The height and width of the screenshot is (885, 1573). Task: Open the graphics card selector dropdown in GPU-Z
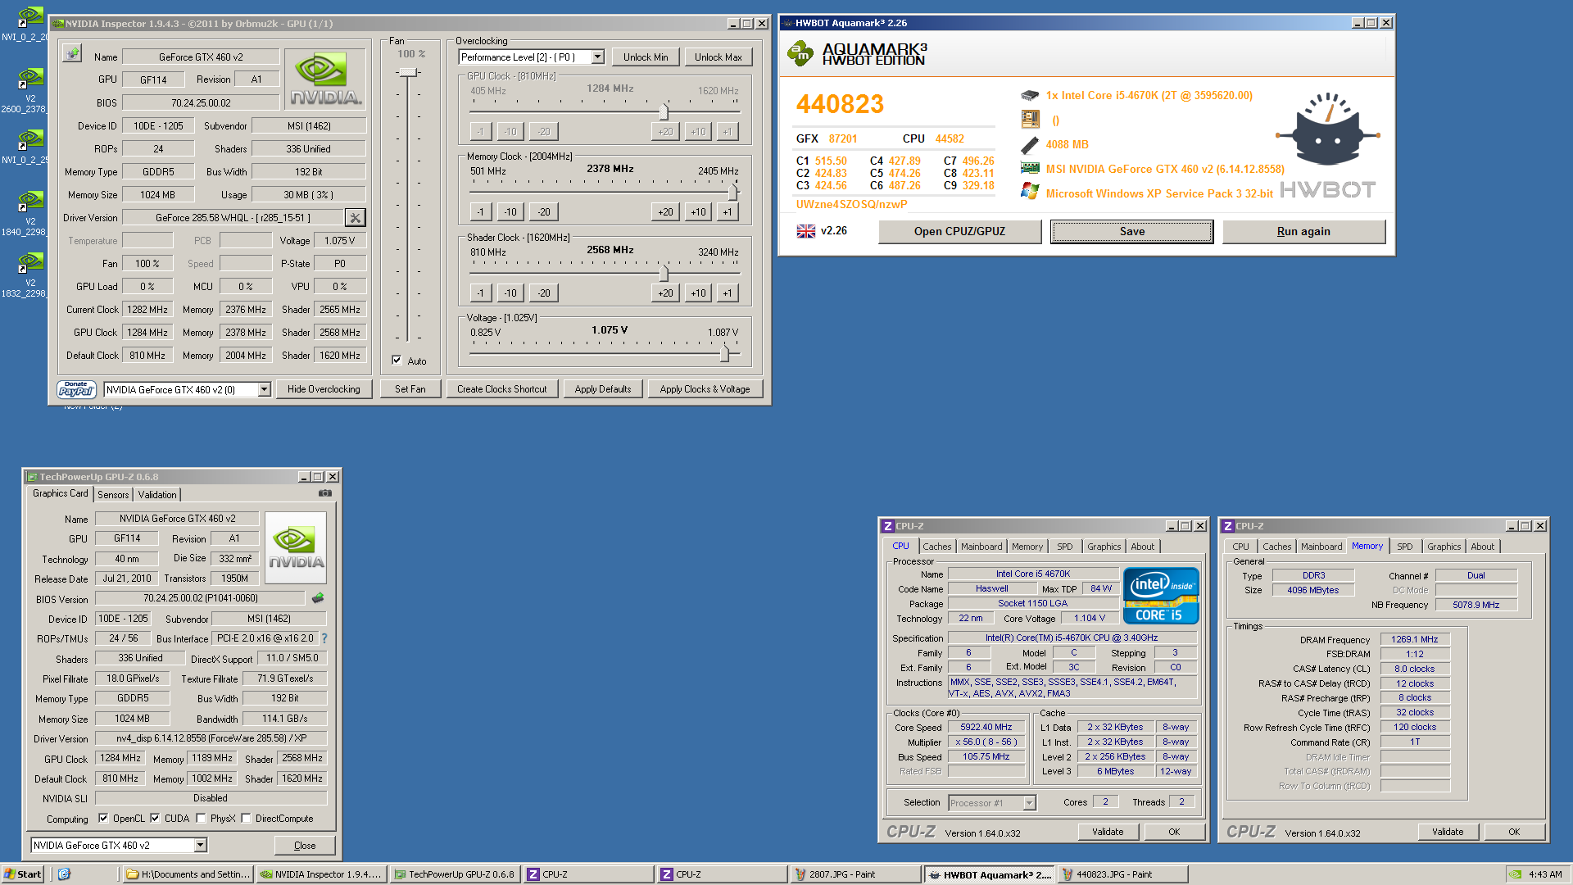[200, 845]
